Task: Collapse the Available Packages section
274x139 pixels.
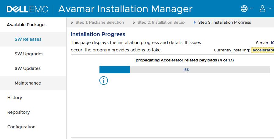Action: 27,25
